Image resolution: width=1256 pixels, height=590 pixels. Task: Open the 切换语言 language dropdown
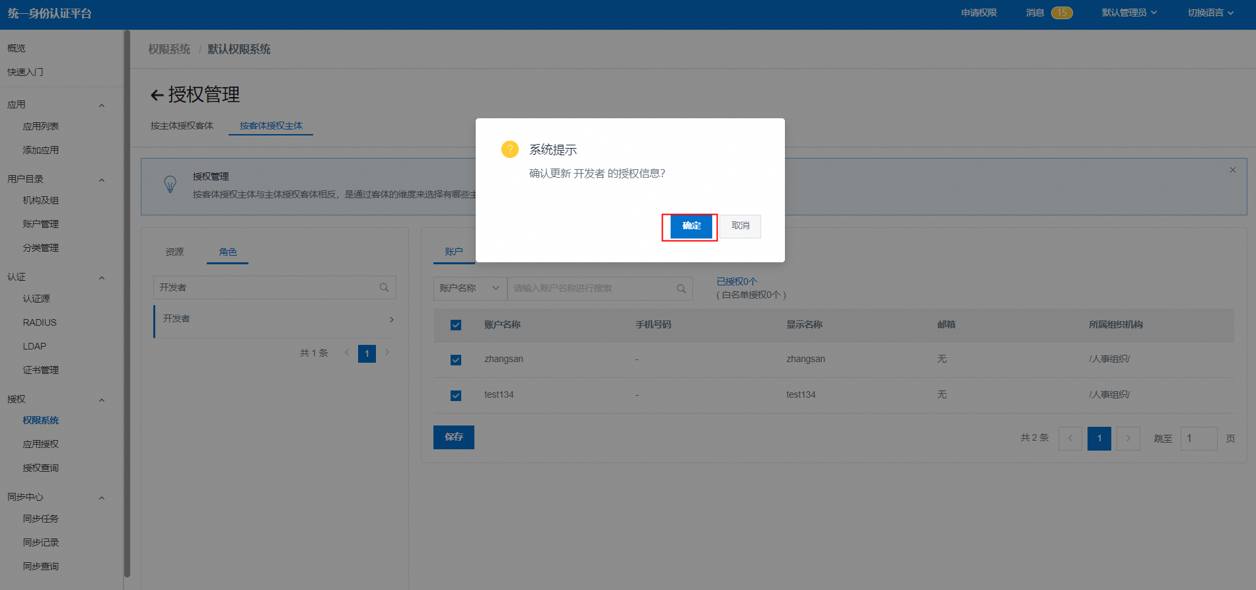tap(1210, 13)
